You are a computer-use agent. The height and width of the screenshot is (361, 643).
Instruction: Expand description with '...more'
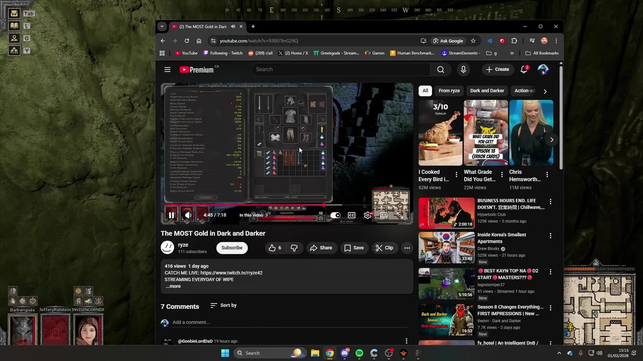[x=173, y=286]
